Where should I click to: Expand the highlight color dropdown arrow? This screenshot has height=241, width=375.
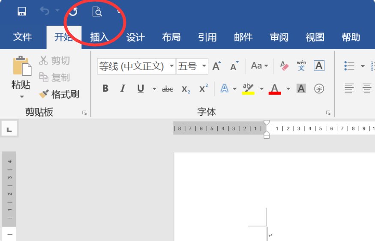(x=261, y=89)
